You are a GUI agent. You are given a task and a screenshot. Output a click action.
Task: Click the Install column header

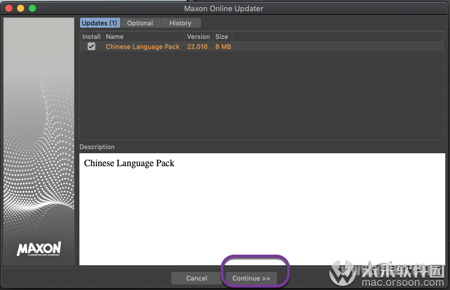(92, 37)
